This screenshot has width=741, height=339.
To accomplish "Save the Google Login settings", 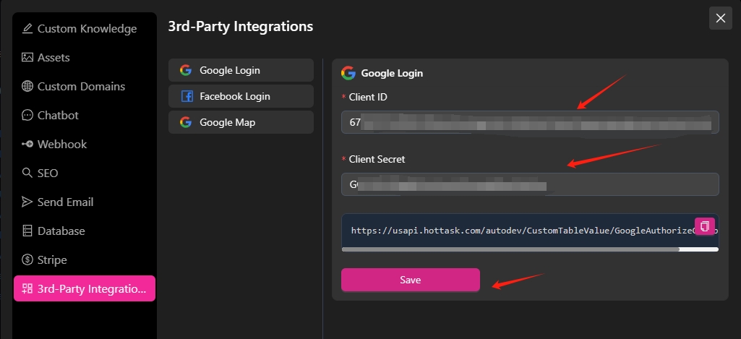I will pos(410,280).
